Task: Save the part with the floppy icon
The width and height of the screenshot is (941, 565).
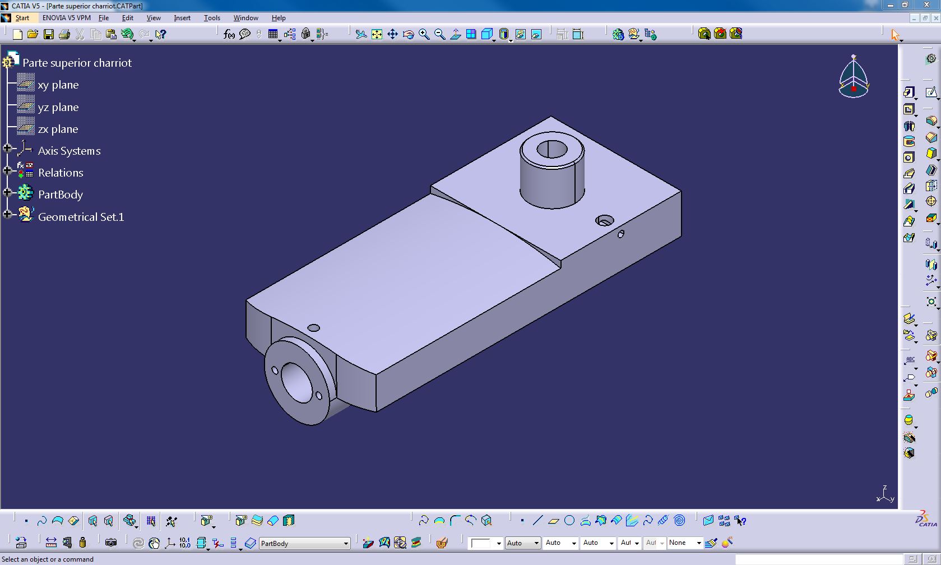Action: [x=49, y=35]
